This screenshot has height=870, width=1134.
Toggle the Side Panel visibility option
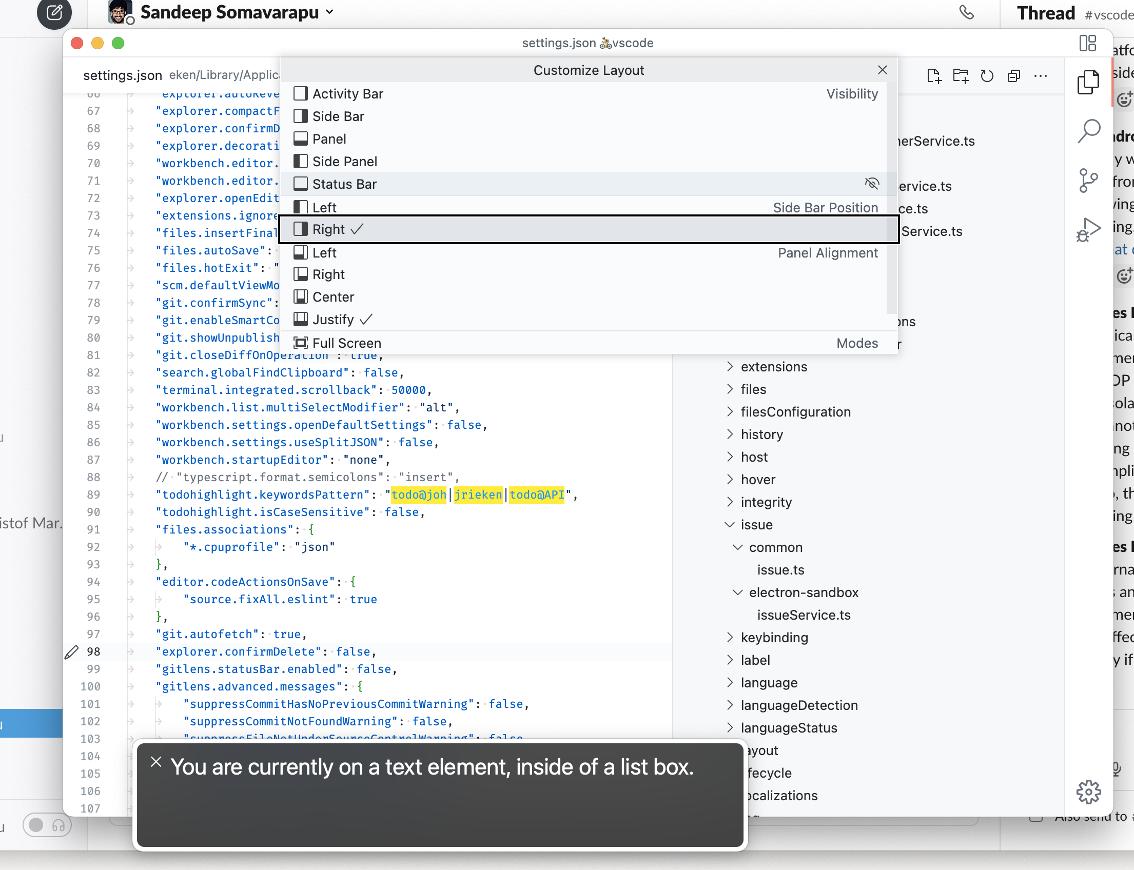coord(344,162)
